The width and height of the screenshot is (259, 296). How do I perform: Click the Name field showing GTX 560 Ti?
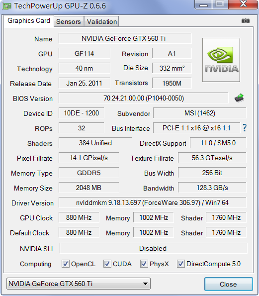tap(125, 38)
